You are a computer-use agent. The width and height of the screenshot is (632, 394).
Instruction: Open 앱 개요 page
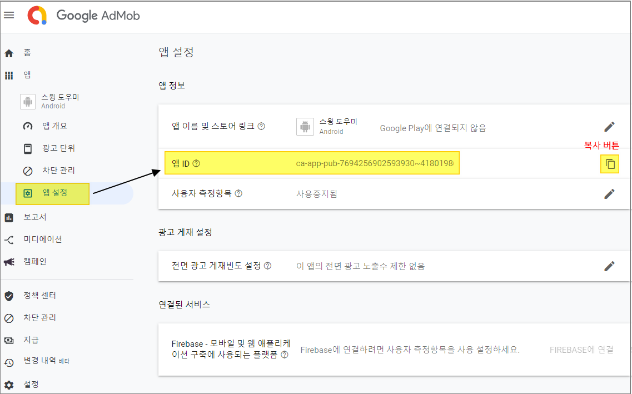(x=54, y=126)
